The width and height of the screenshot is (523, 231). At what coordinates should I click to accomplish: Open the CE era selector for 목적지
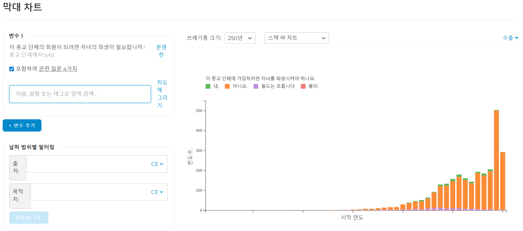point(157,192)
